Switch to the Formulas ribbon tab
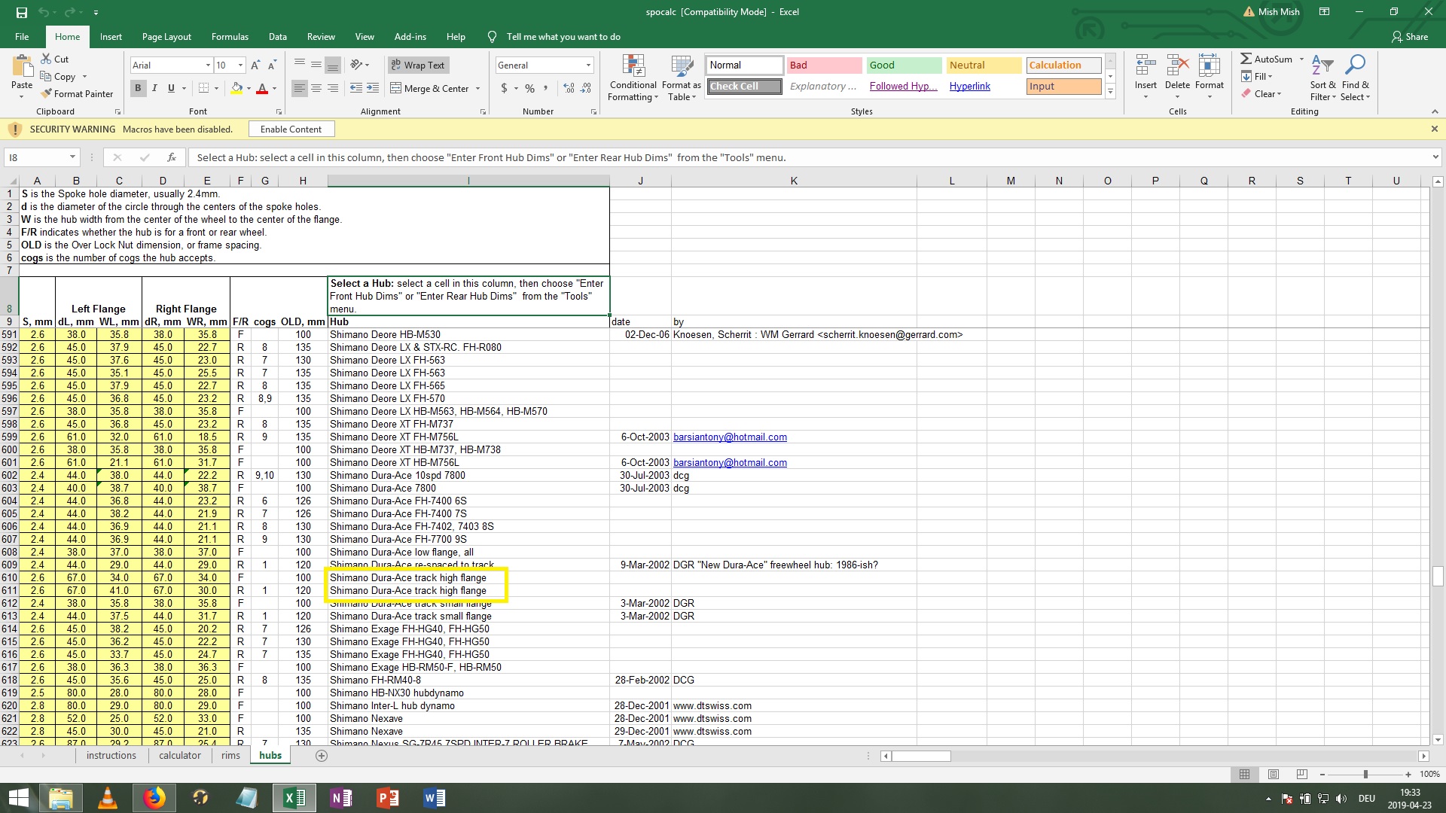 [230, 36]
